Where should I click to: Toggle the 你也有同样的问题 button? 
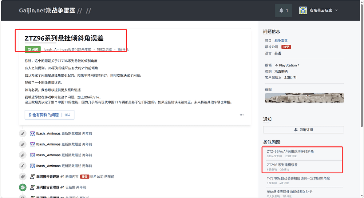[x=49, y=115]
